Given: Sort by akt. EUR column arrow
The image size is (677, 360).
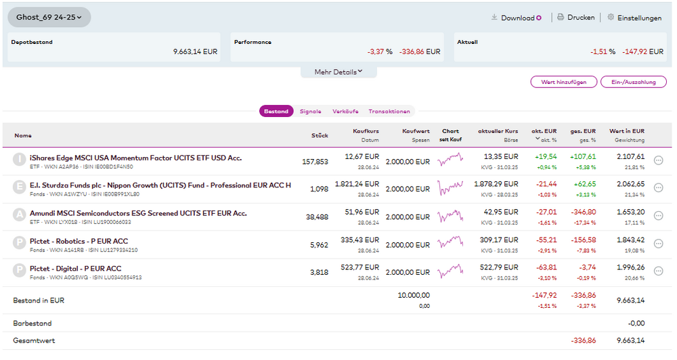Looking at the screenshot, I should 538,139.
